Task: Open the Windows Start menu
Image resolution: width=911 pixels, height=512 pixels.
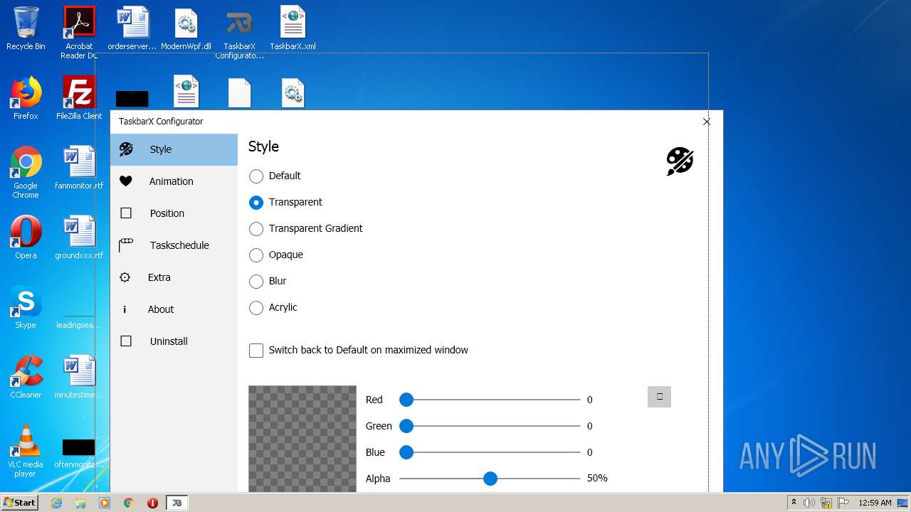Action: (19, 502)
